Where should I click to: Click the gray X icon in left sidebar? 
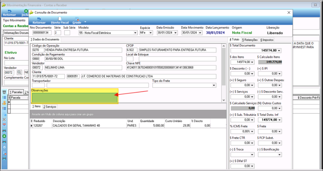click(x=4, y=119)
